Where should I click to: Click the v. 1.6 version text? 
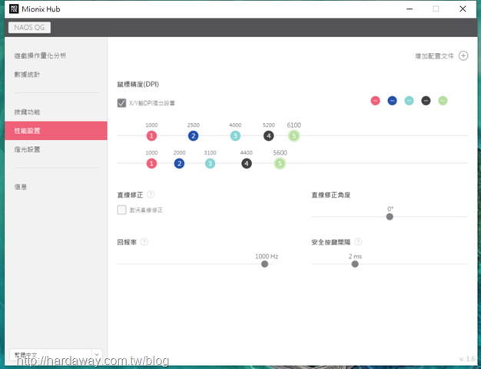[x=467, y=358]
